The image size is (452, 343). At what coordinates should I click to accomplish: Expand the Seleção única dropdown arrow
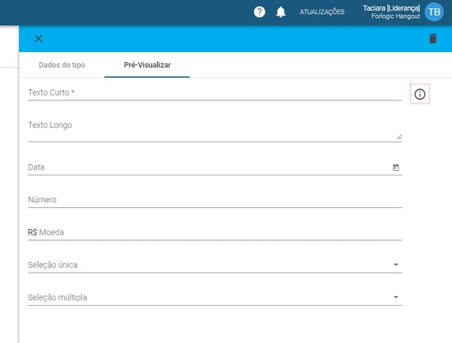coord(396,264)
